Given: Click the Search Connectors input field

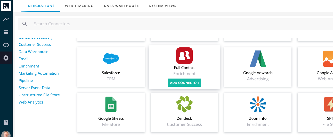Looking at the screenshot, I should [175, 24].
